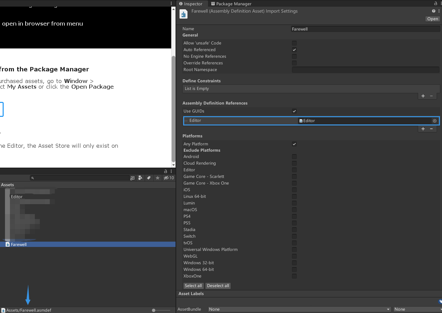Open the import settings context menu dots
Image resolution: width=442 pixels, height=313 pixels.
[x=439, y=11]
